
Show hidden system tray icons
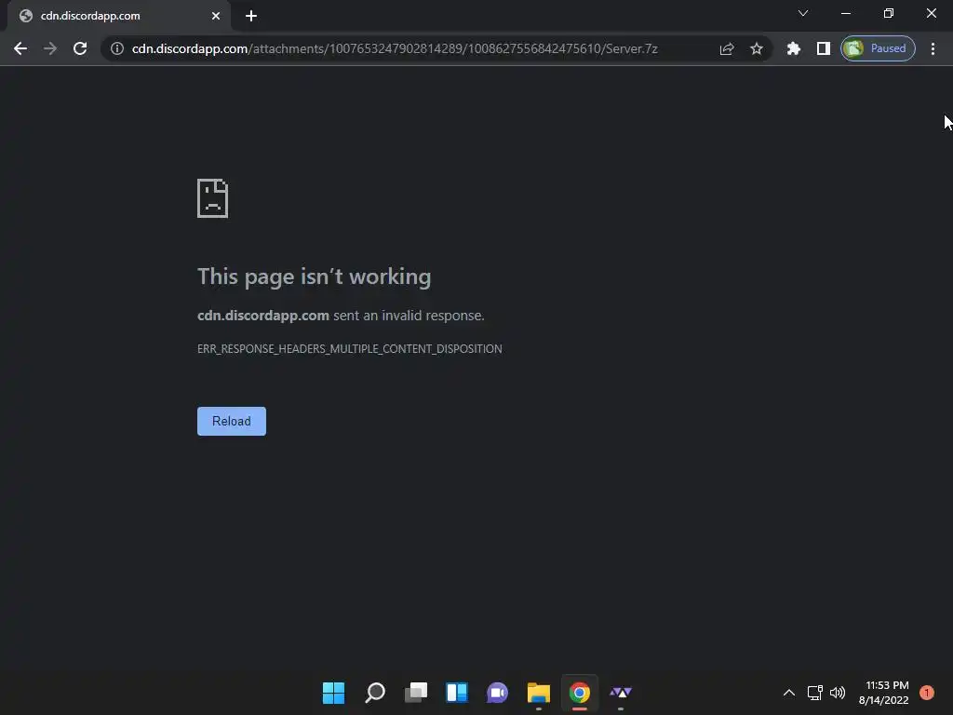pos(789,693)
